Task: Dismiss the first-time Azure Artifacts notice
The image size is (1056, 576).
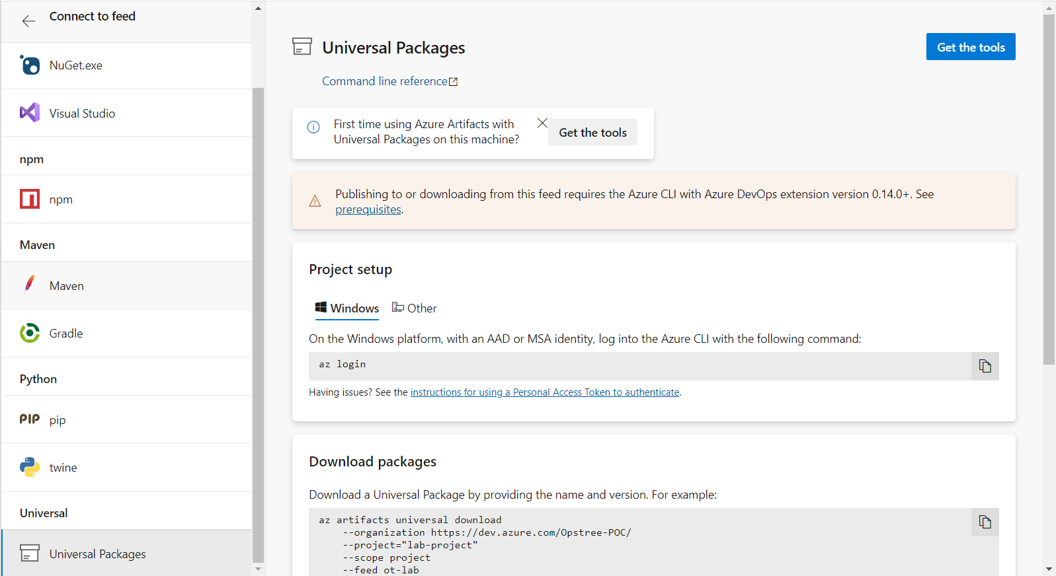Action: pyautogui.click(x=542, y=123)
